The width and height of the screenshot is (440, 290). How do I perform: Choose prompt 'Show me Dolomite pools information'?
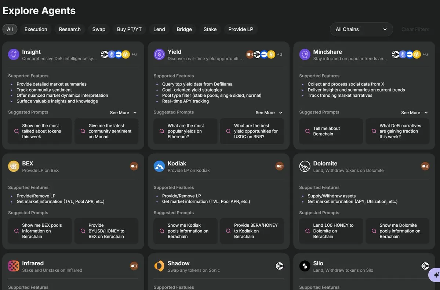[x=398, y=231]
